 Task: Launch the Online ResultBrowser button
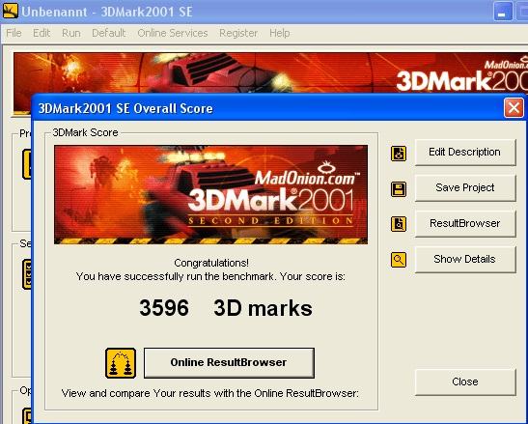click(x=229, y=363)
